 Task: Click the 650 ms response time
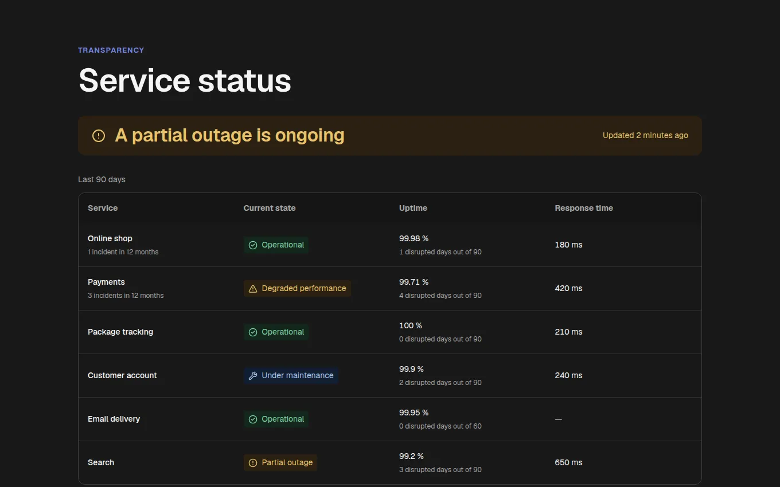[x=568, y=462]
